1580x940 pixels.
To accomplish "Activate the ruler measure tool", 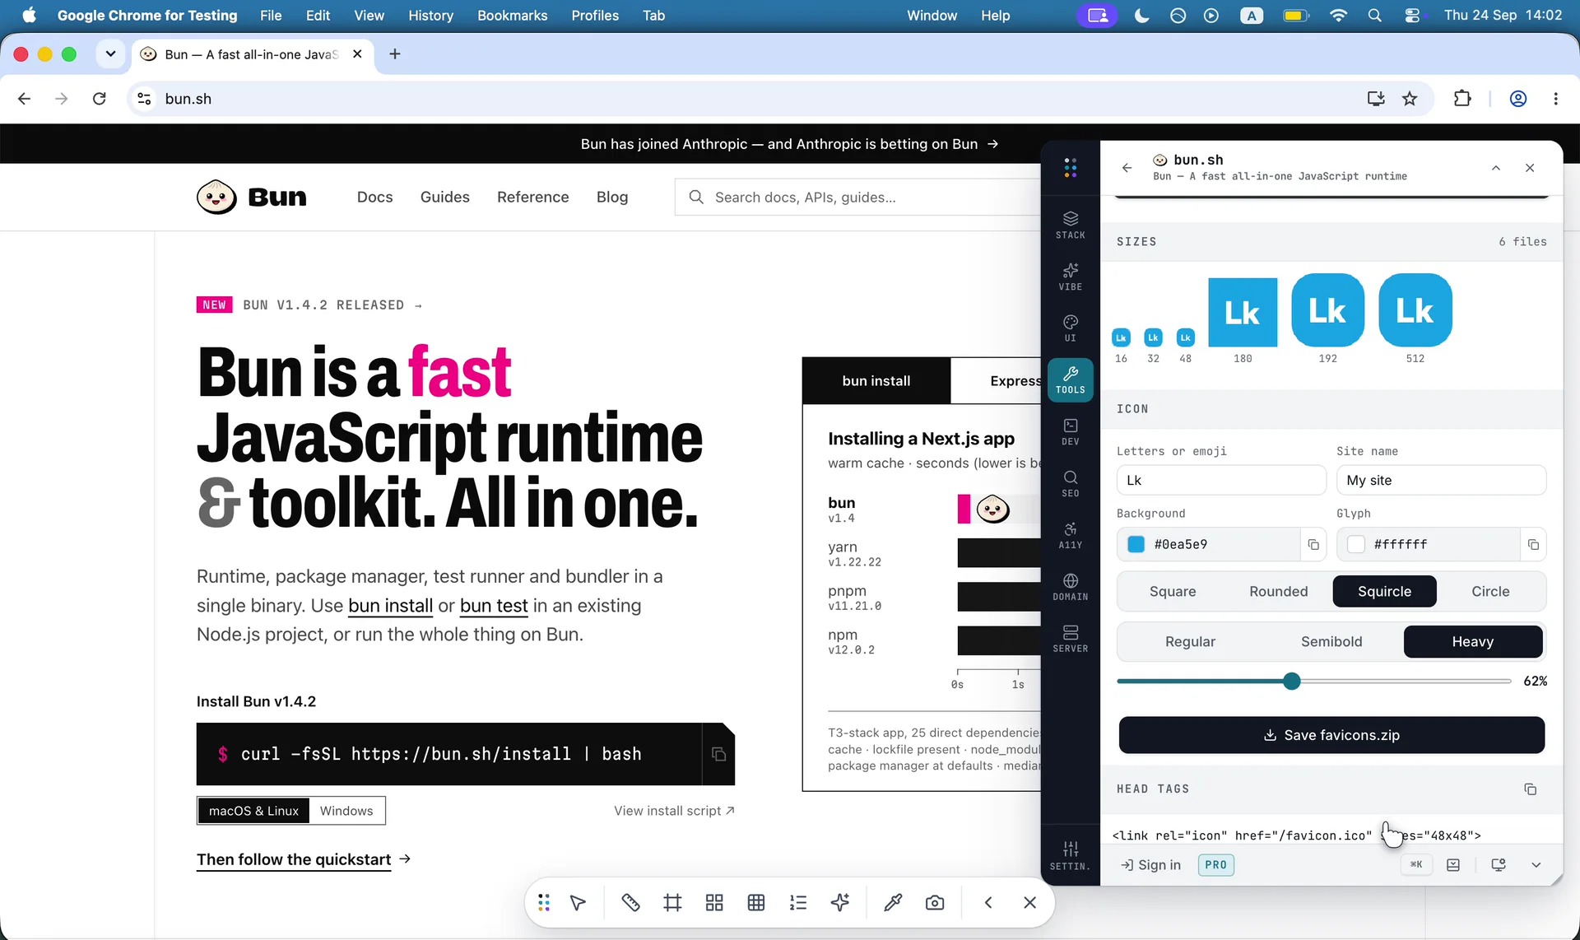I will (x=630, y=903).
